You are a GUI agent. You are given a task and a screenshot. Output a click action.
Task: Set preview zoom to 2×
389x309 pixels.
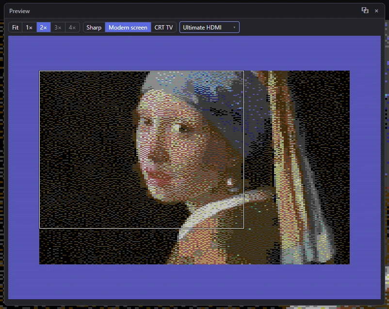44,27
